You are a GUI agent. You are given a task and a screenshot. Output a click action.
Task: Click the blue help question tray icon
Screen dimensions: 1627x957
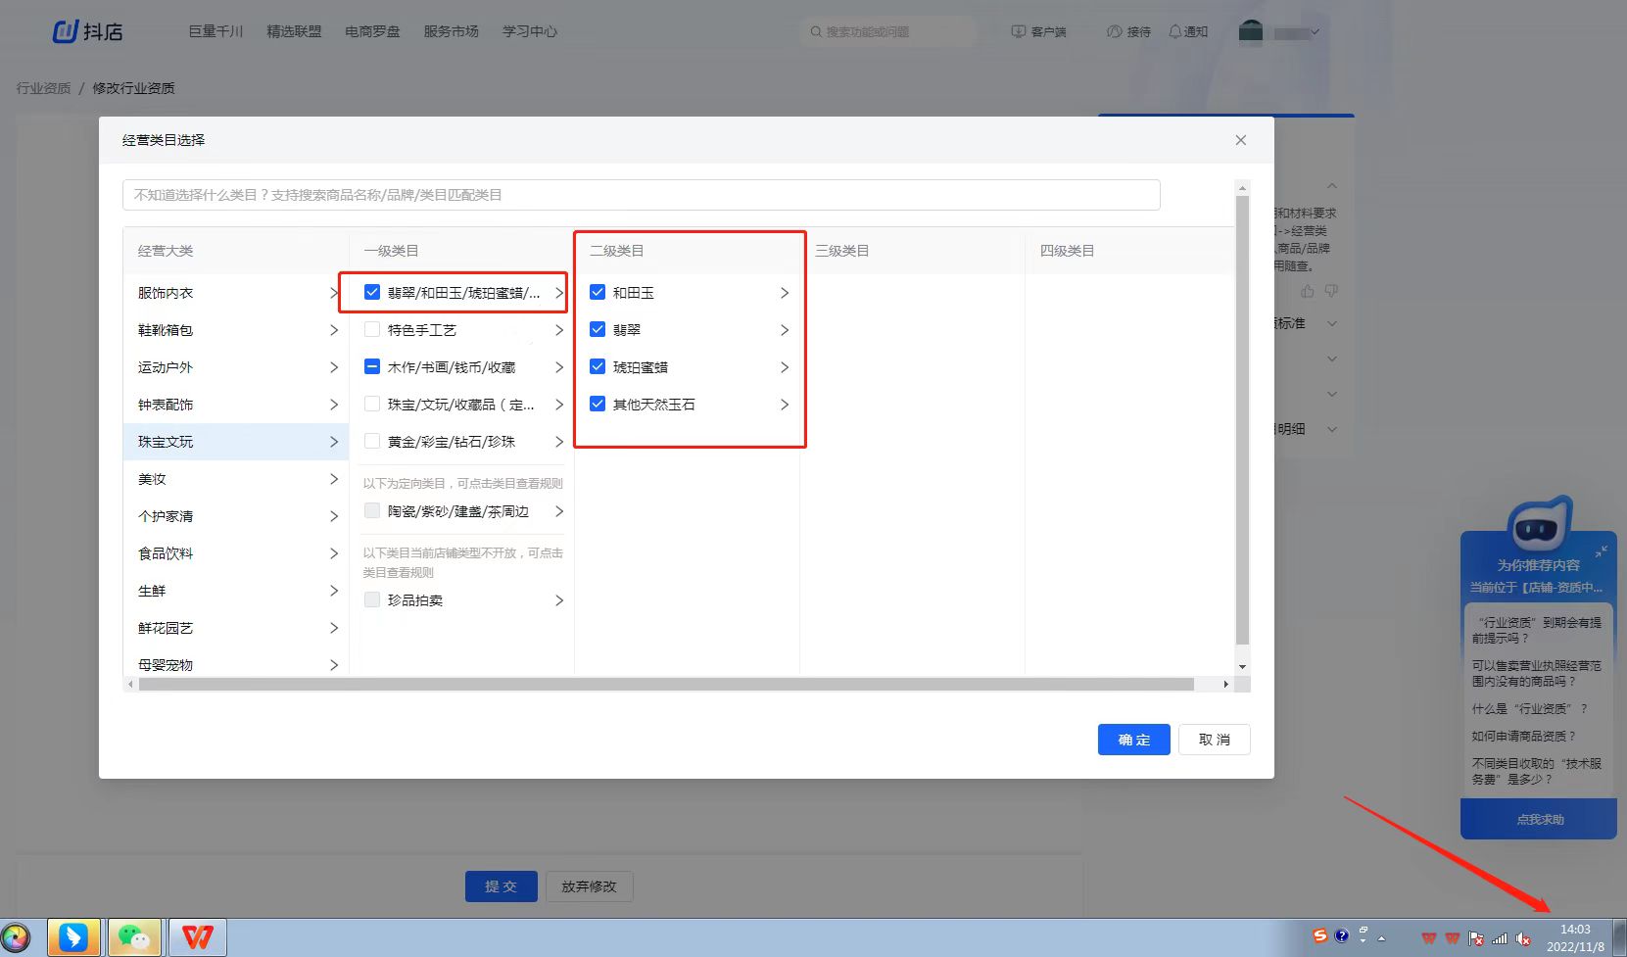coord(1341,936)
